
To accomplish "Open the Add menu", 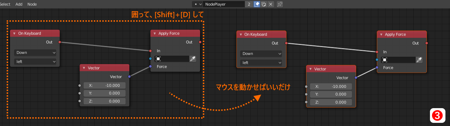I will (19, 4).
